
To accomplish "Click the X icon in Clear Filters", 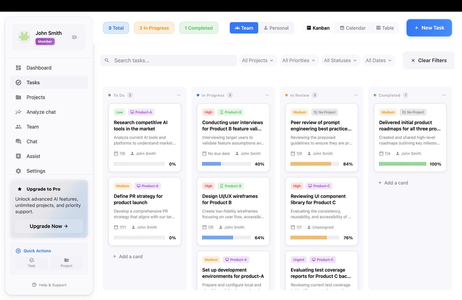I will (x=413, y=60).
